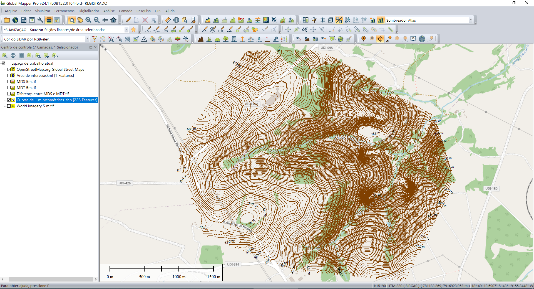Screen dimensions: 534x289
Task: Enable the World imagery 5 m.tif checkbox
Action: [9, 106]
